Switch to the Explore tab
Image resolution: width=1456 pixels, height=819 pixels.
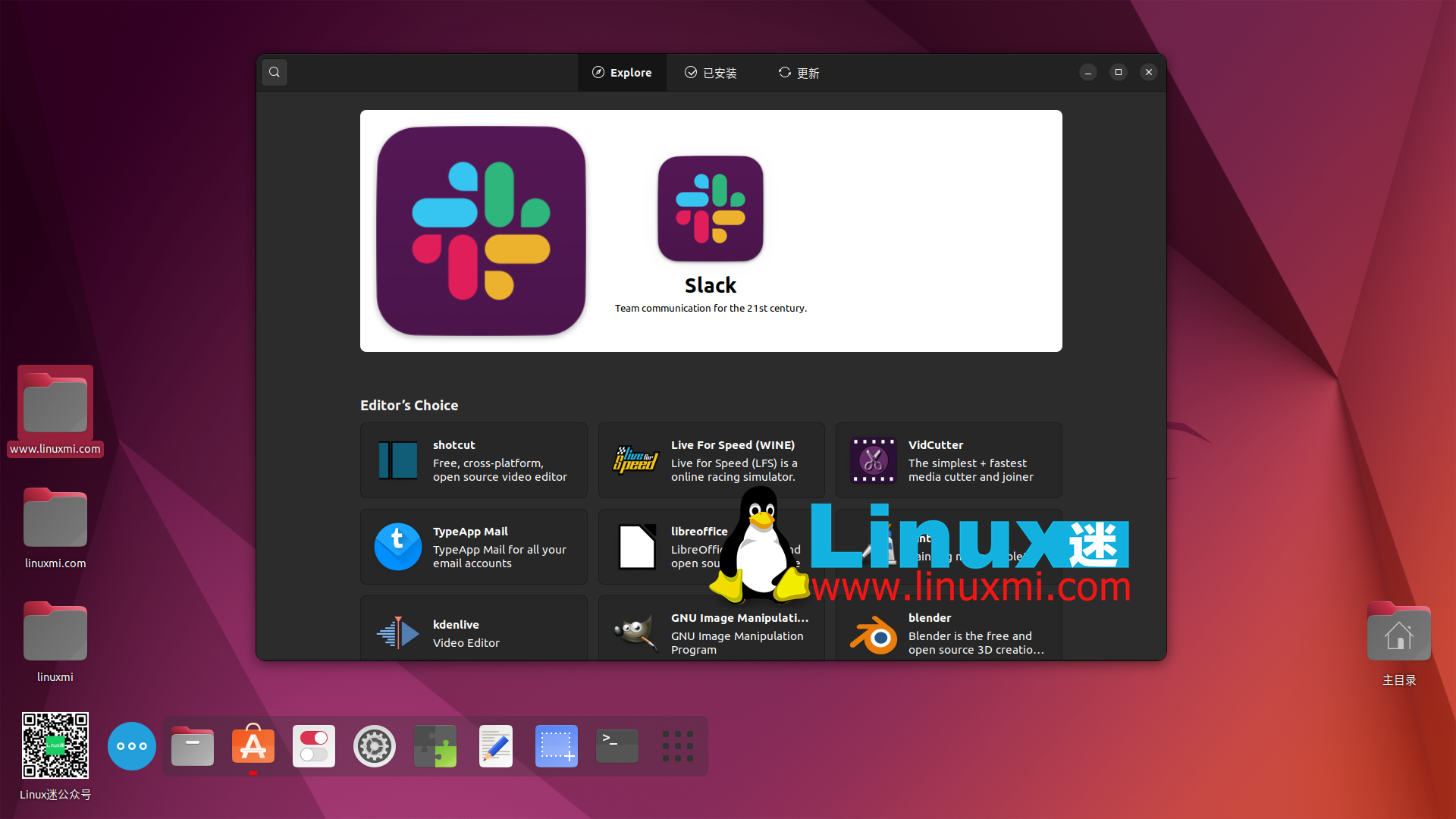(622, 73)
